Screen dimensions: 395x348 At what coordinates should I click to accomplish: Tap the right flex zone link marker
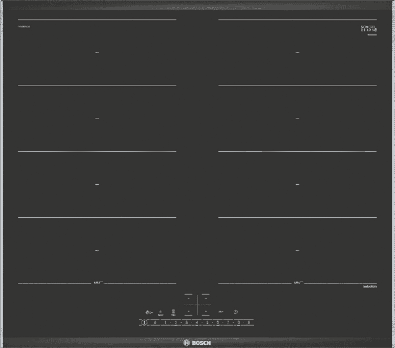coord(298,283)
